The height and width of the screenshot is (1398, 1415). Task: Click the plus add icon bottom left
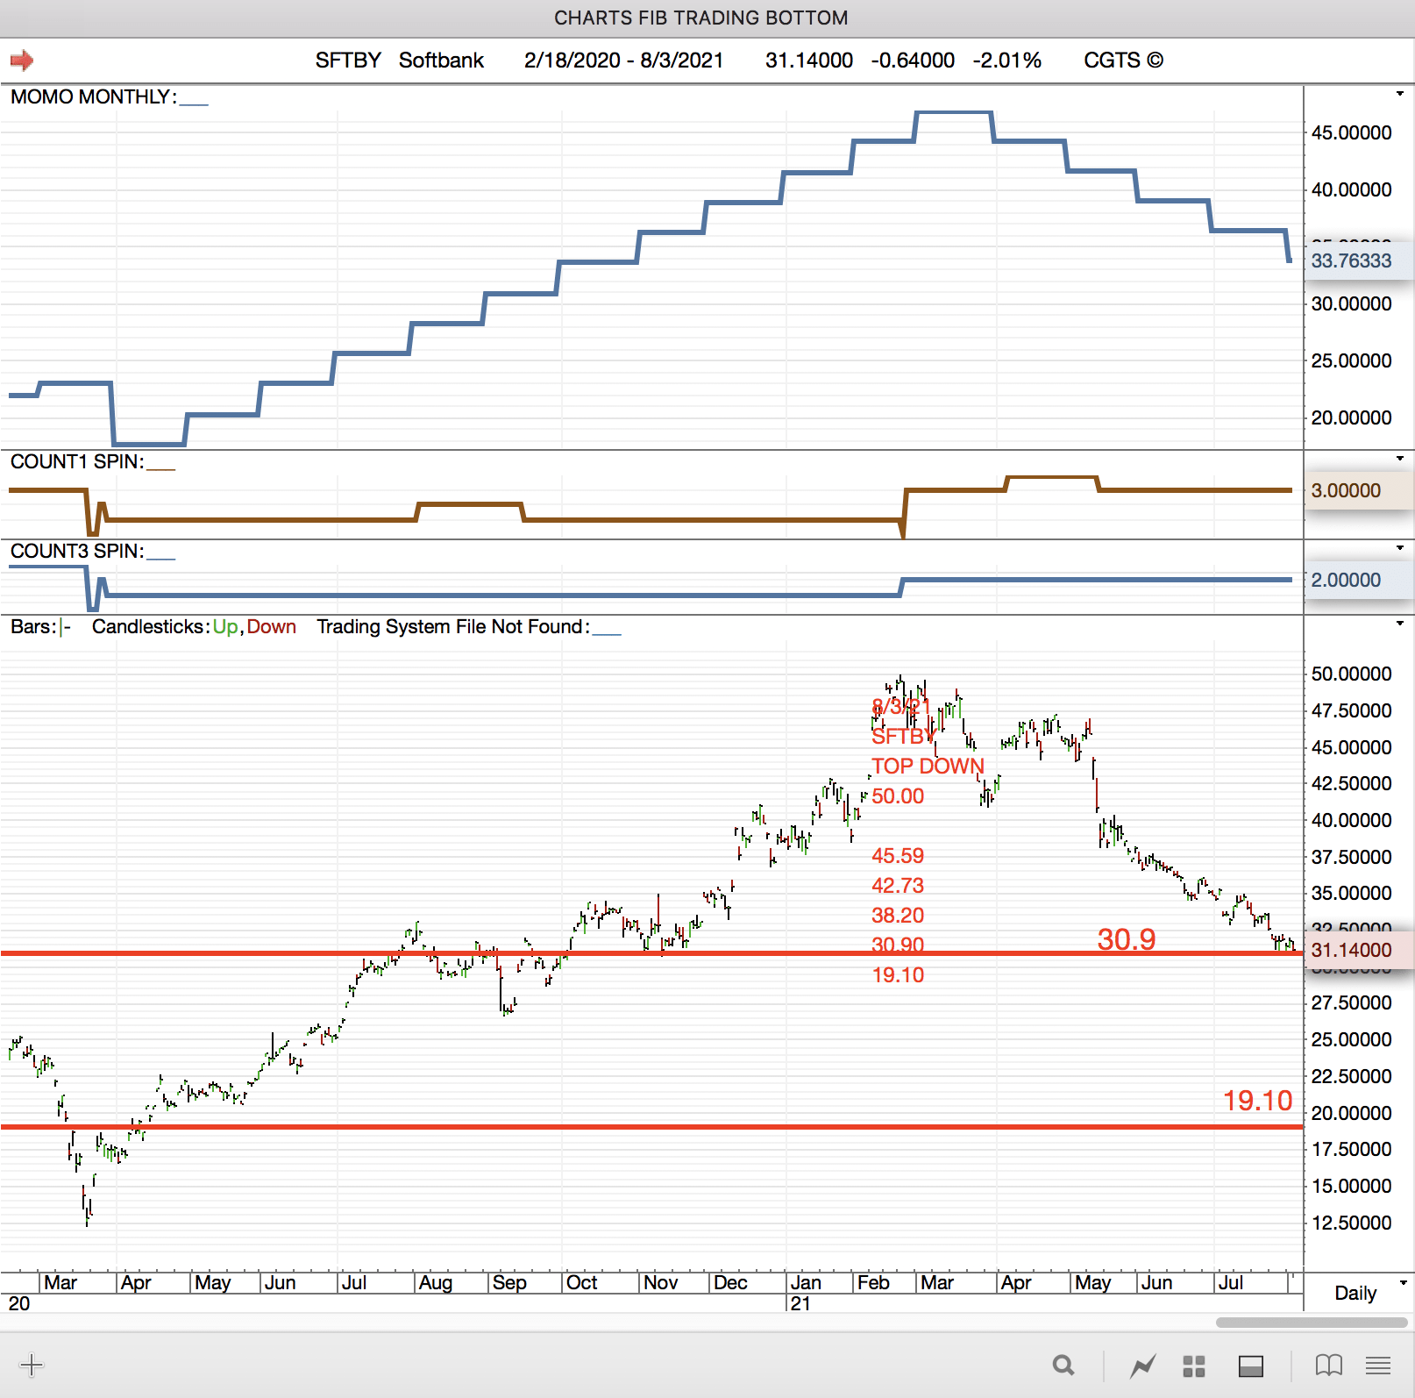(x=32, y=1365)
